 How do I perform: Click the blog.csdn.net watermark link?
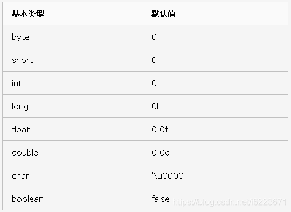coord(230,202)
